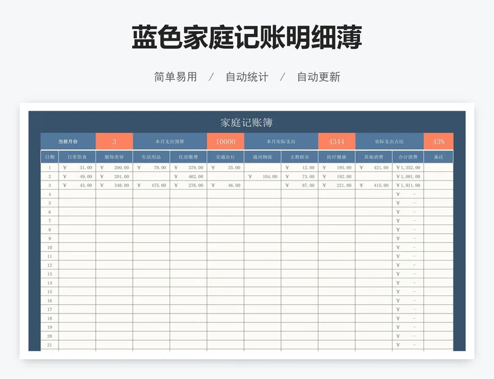
Task: Select the 192.00 医疗健康 cell
Action: [x=337, y=176]
